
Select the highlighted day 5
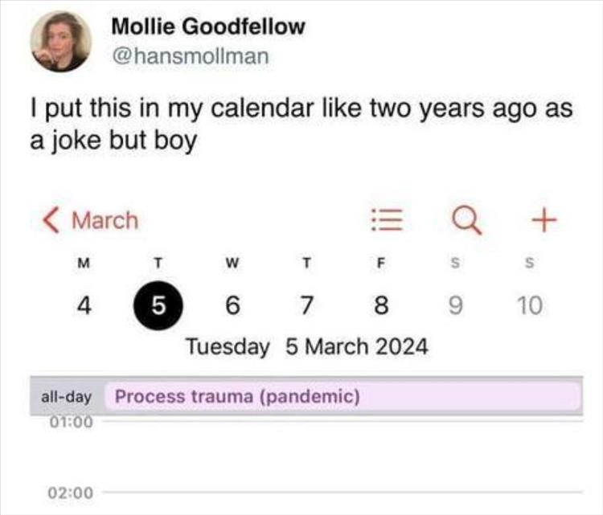[158, 305]
